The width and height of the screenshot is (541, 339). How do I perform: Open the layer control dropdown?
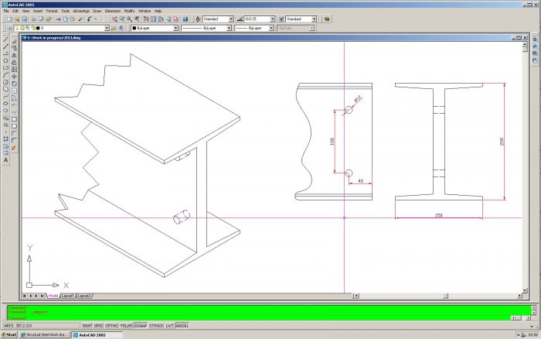[x=107, y=28]
